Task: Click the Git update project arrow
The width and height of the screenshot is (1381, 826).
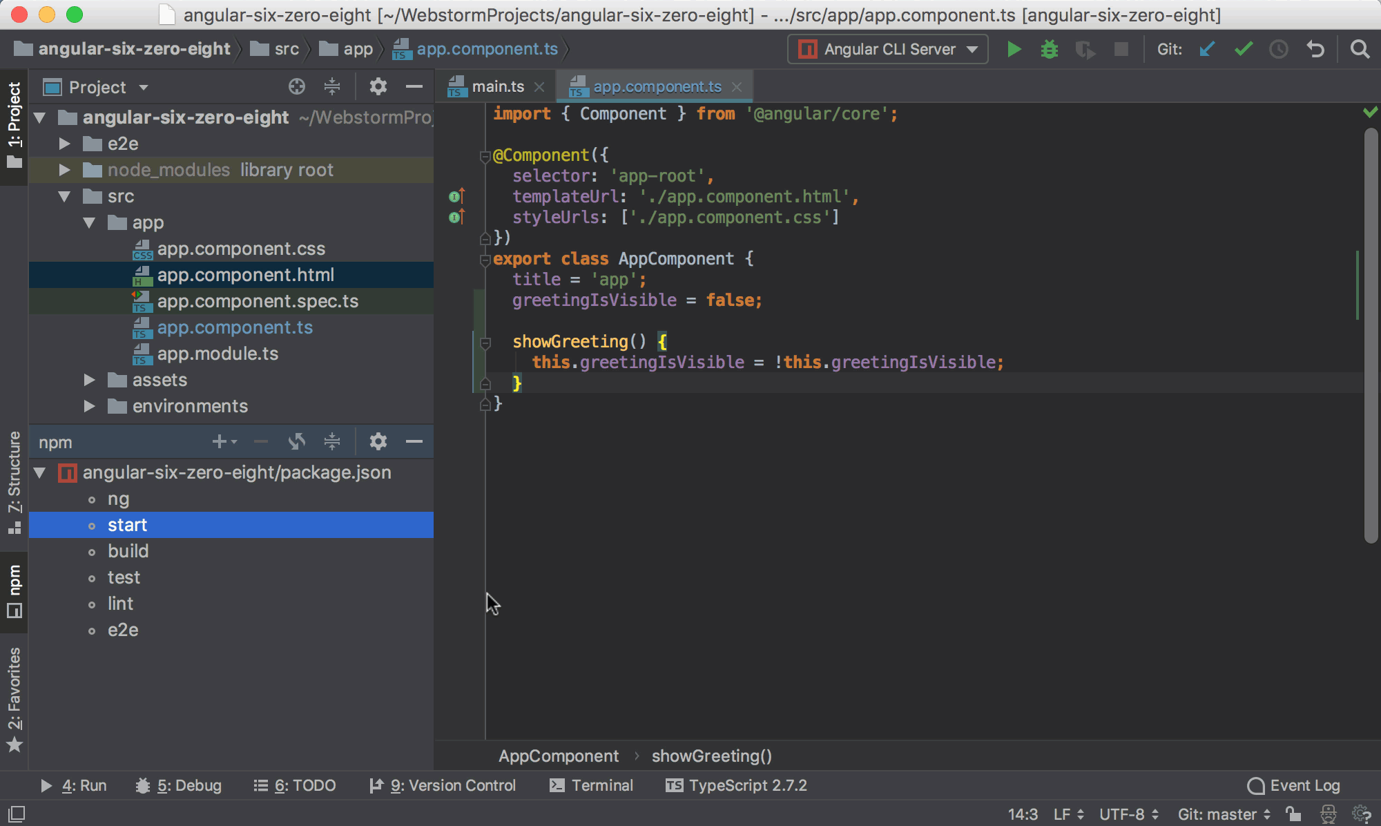Action: click(1207, 49)
